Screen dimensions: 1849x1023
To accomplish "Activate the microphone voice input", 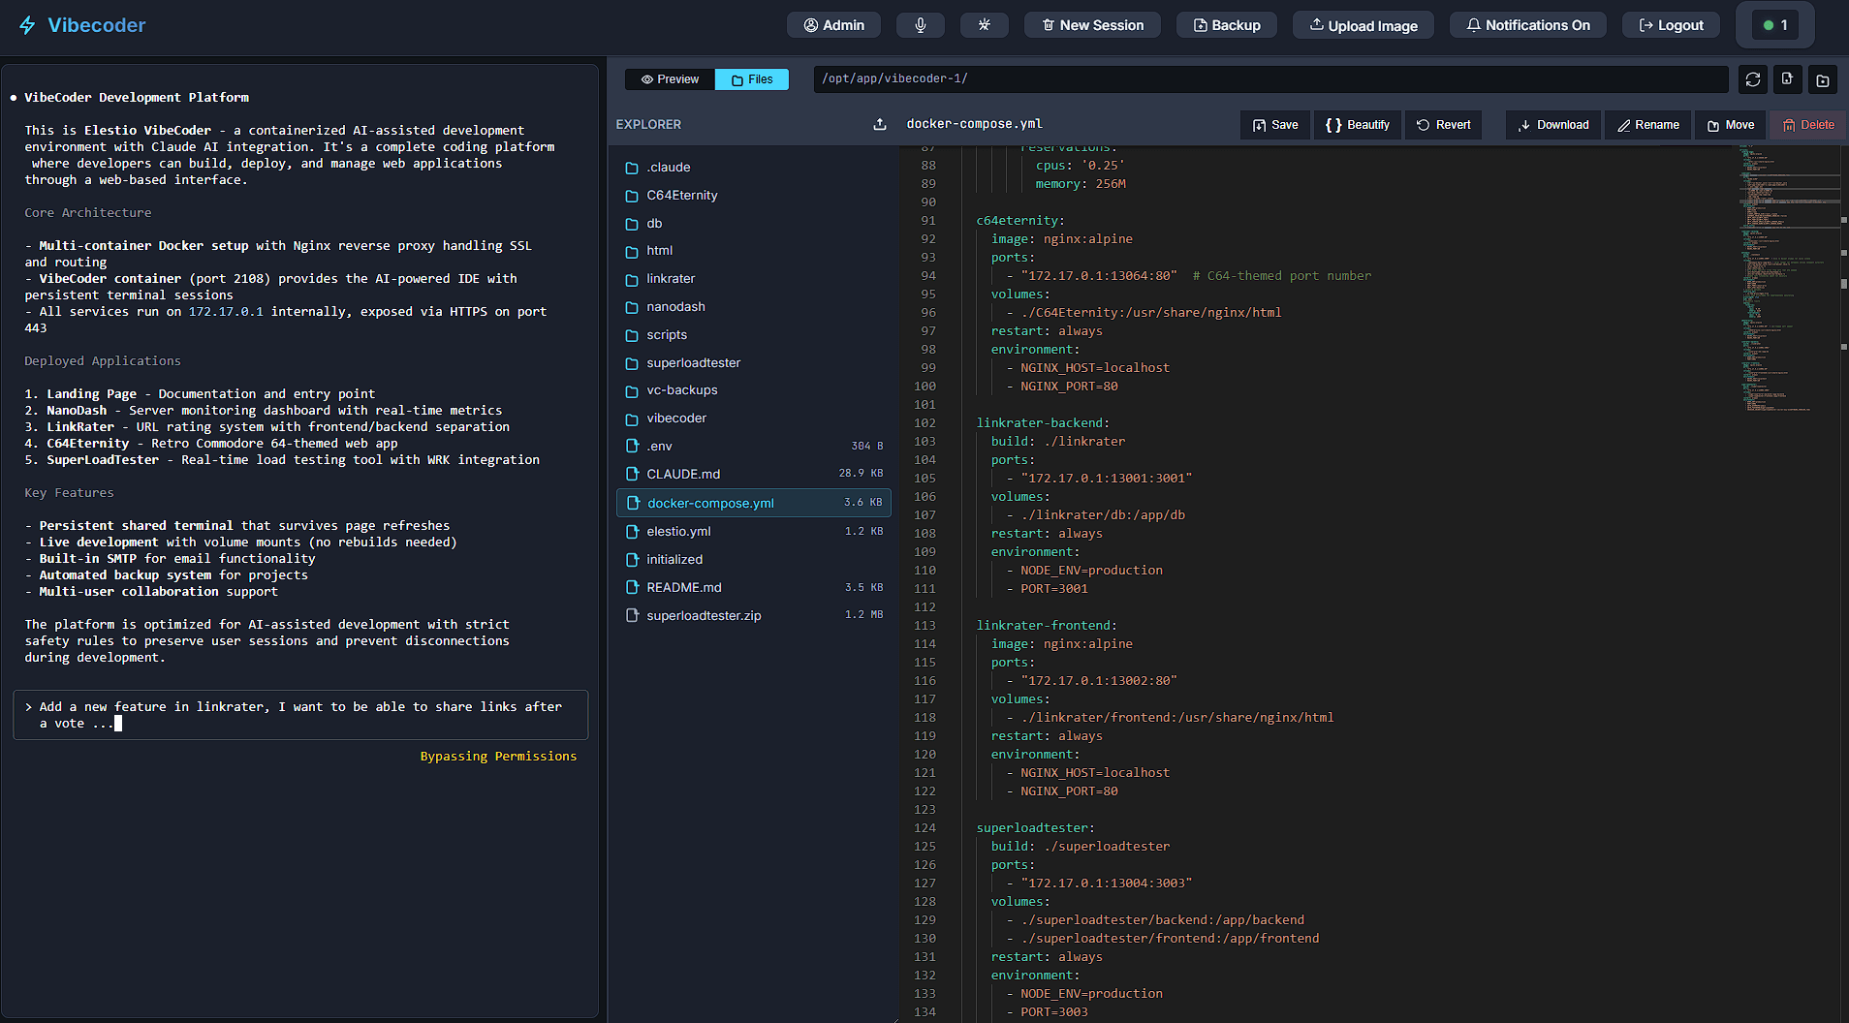I will 920,24.
